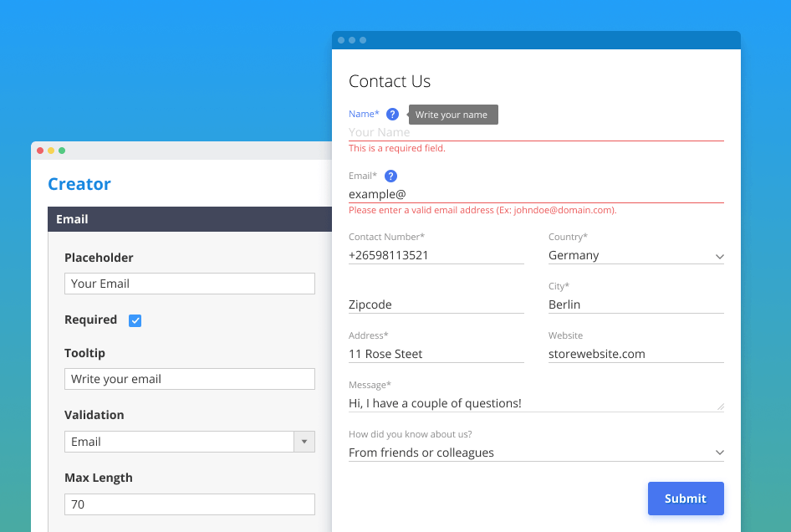Screen dimensions: 791x532
Task: Click the Creator title link
Action: point(79,184)
